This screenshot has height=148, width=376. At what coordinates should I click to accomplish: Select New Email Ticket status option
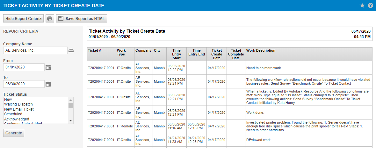[x=19, y=109]
